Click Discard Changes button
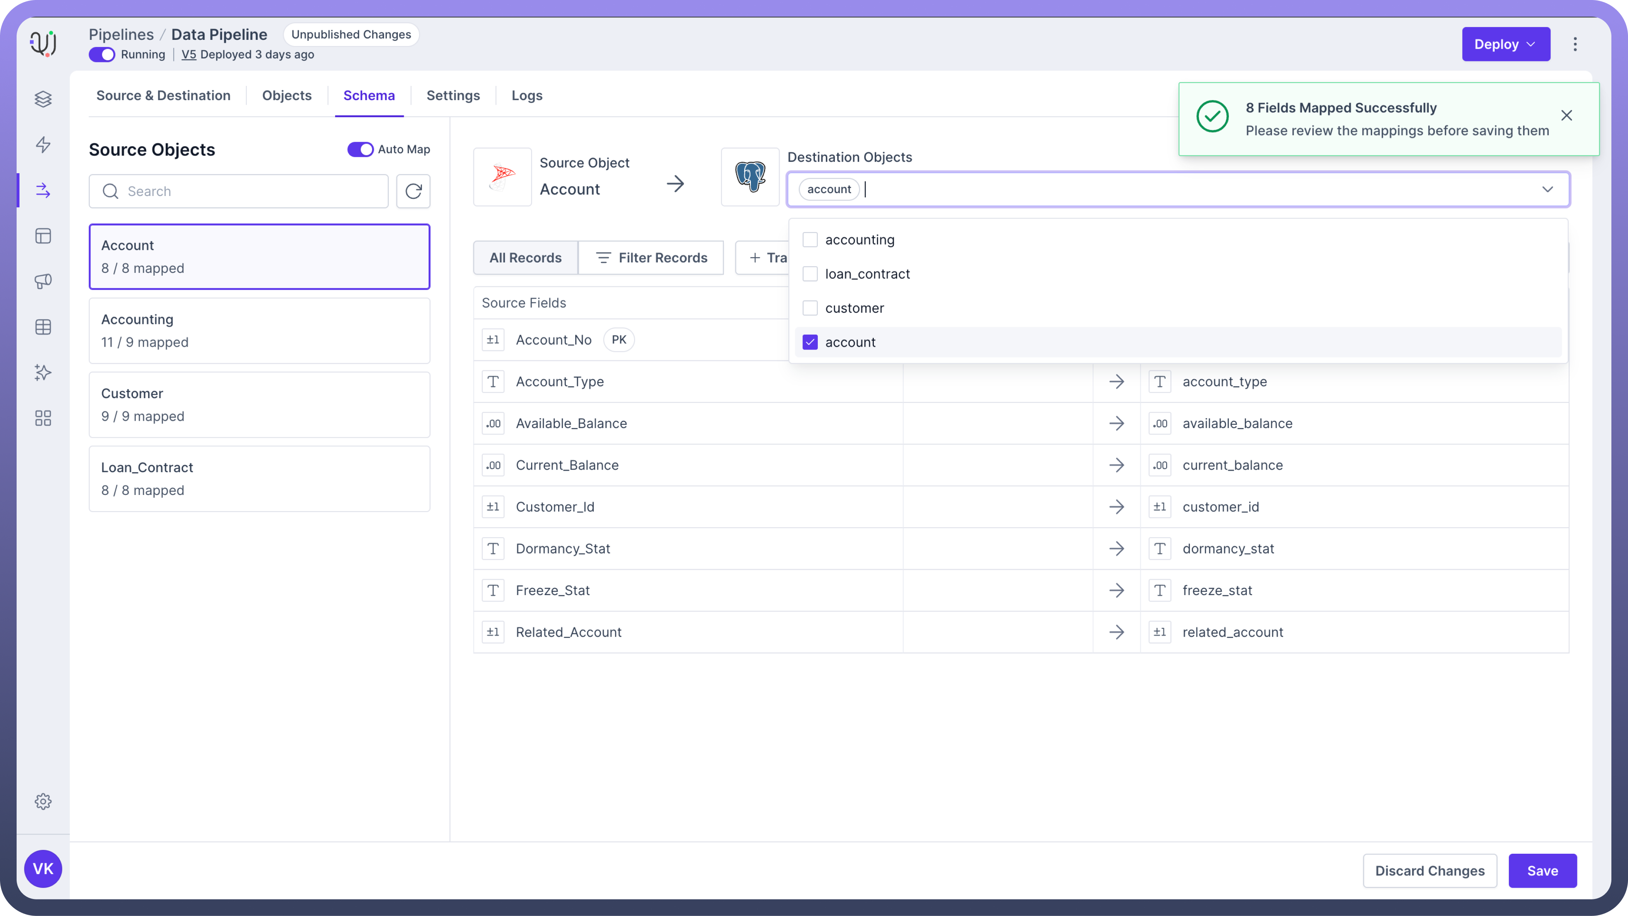Screen dimensions: 1628x916 pos(1429,870)
